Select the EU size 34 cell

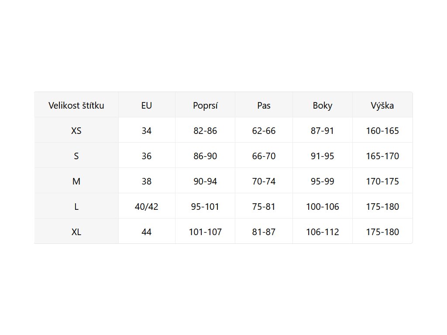[147, 130]
